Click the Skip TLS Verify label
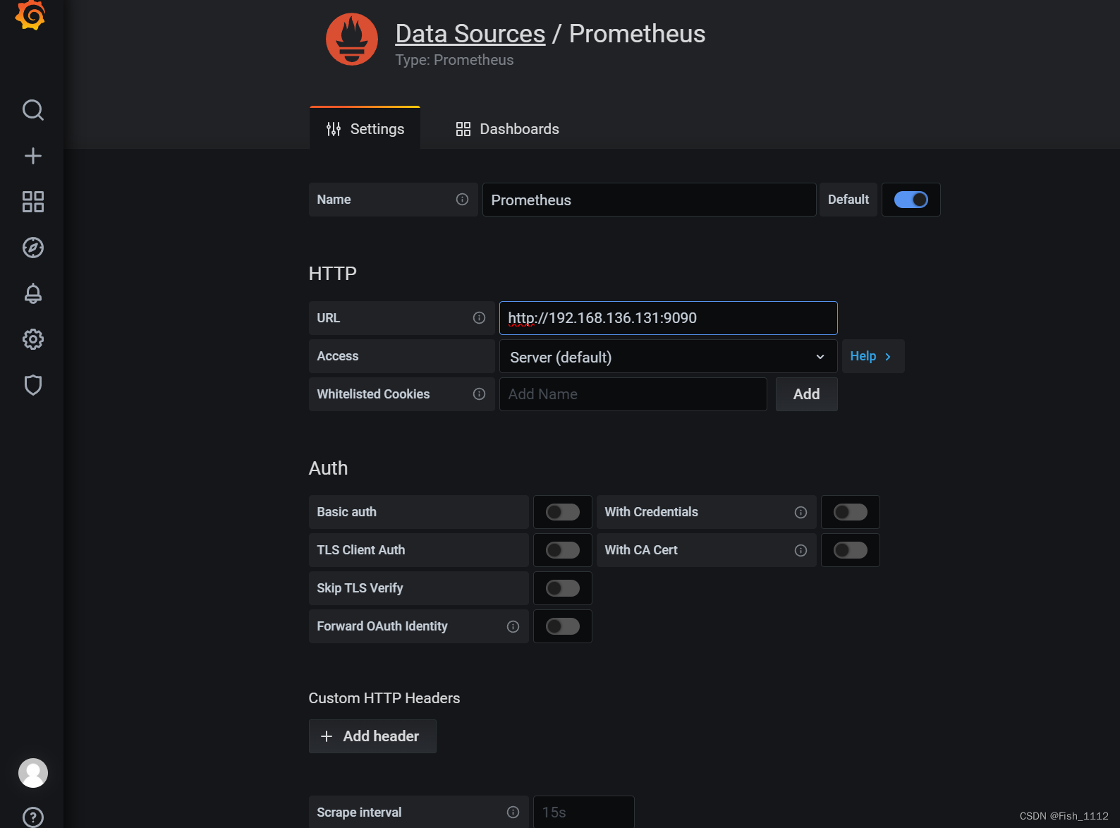Image resolution: width=1120 pixels, height=828 pixels. (360, 588)
